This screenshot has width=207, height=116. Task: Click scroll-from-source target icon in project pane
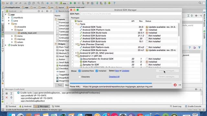[x=39, y=11]
